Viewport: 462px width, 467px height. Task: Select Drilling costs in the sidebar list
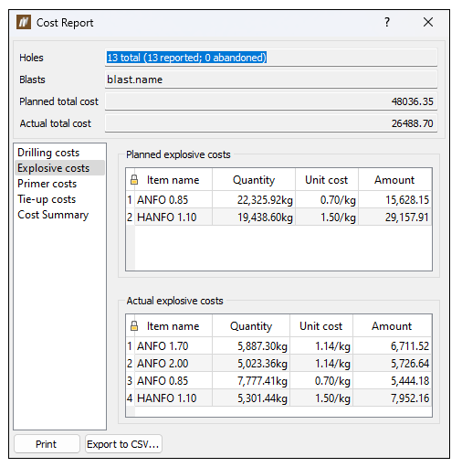48,153
